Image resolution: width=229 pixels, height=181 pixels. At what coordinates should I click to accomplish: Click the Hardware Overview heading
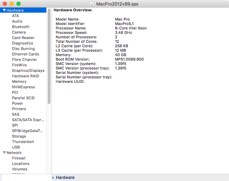coord(73,10)
